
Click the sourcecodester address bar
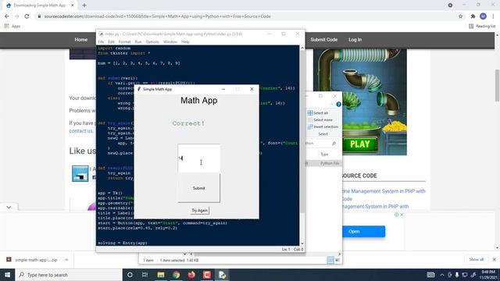[x=248, y=16]
